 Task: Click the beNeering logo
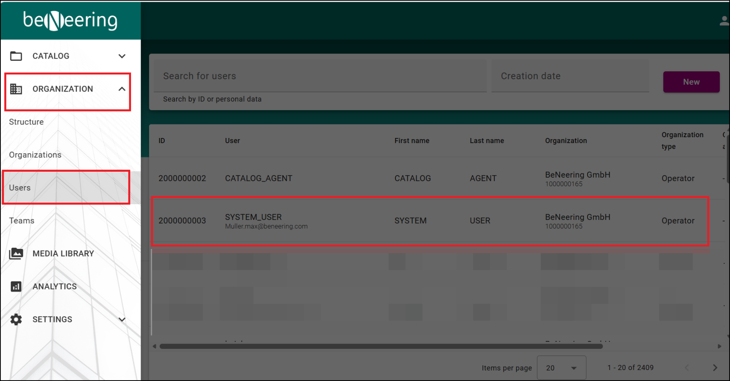[x=70, y=21]
